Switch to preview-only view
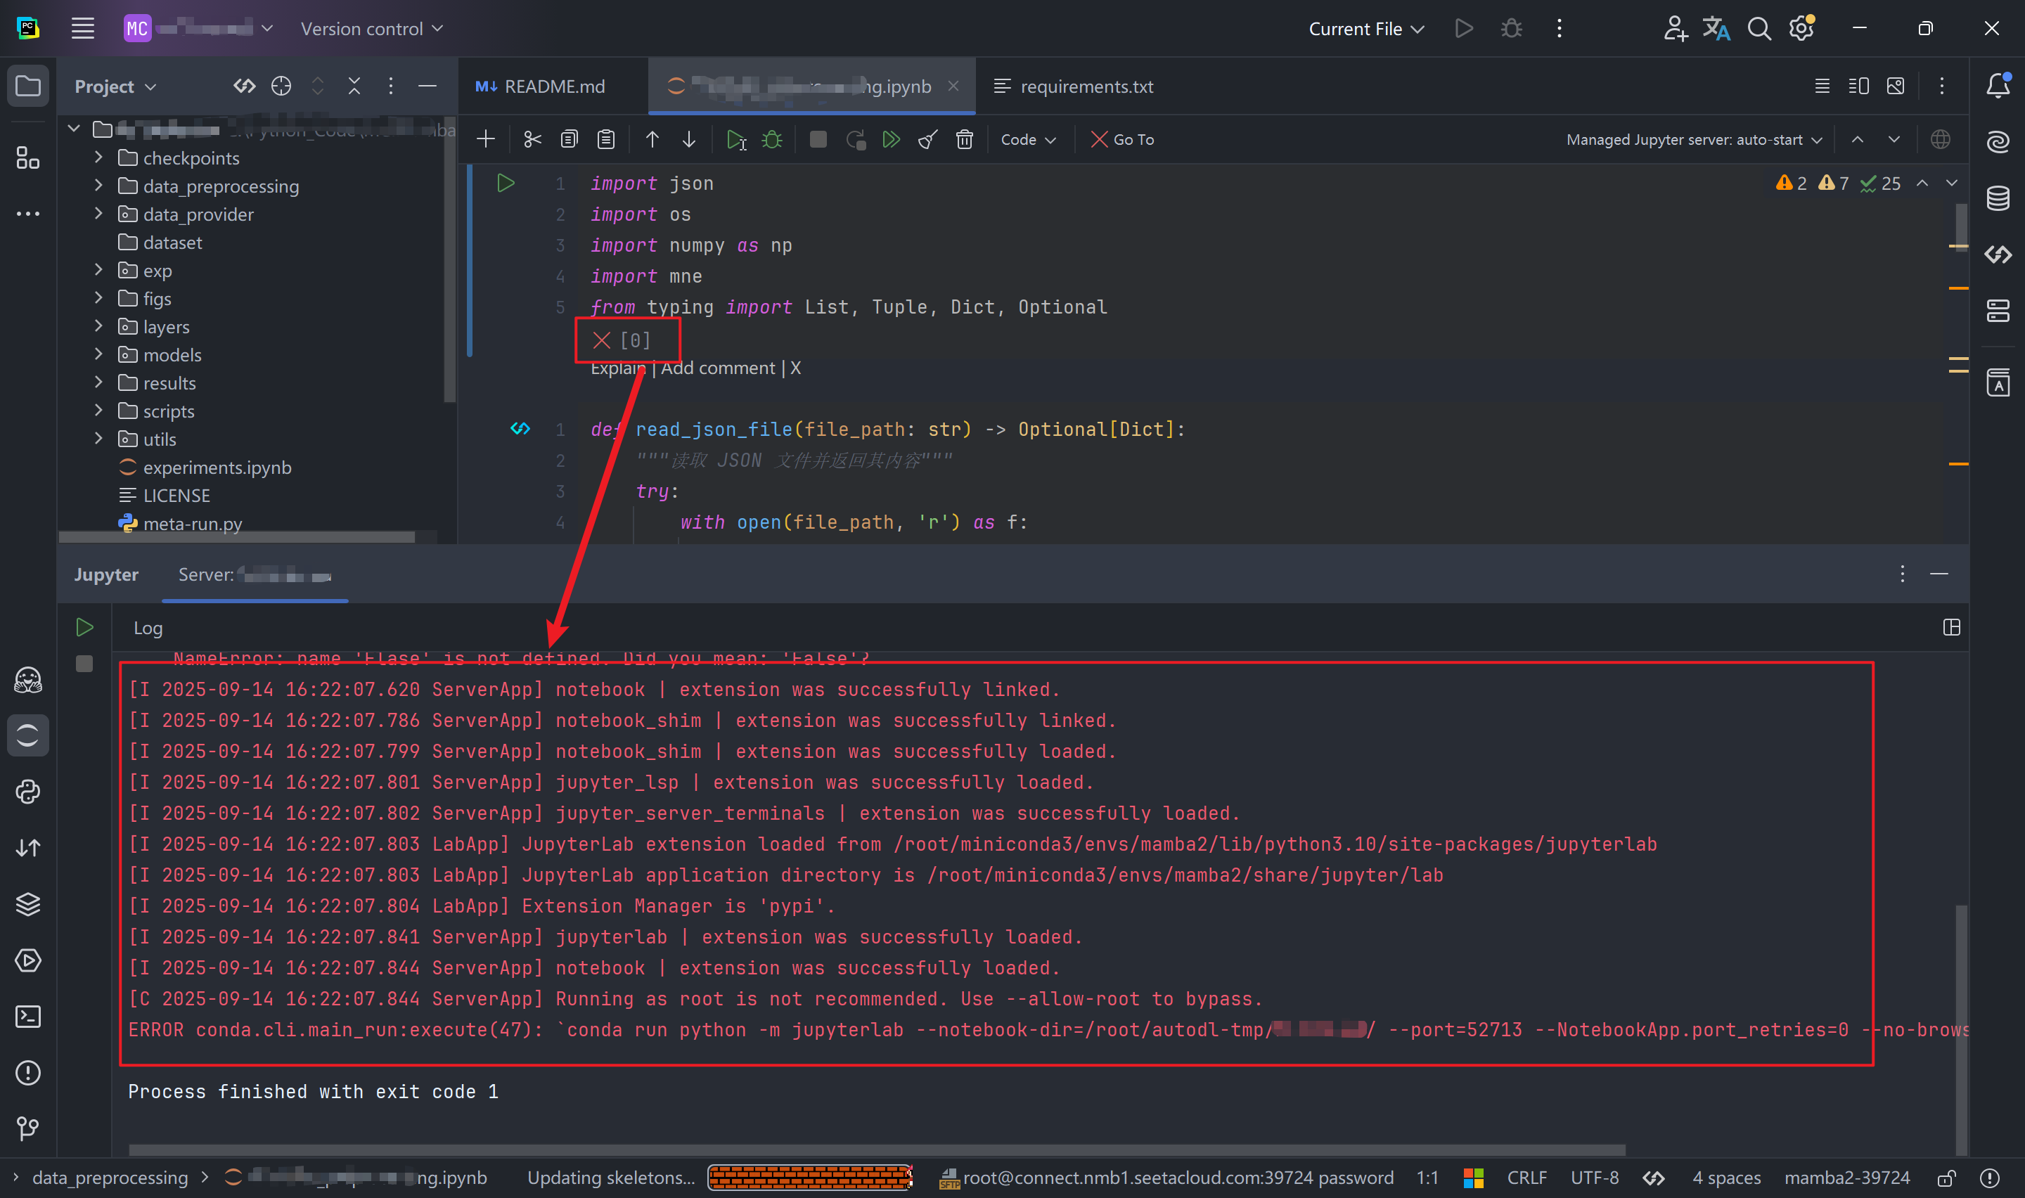The image size is (2025, 1198). 1896,86
